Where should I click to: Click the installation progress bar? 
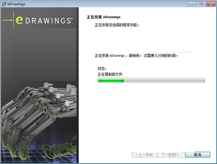[152, 80]
